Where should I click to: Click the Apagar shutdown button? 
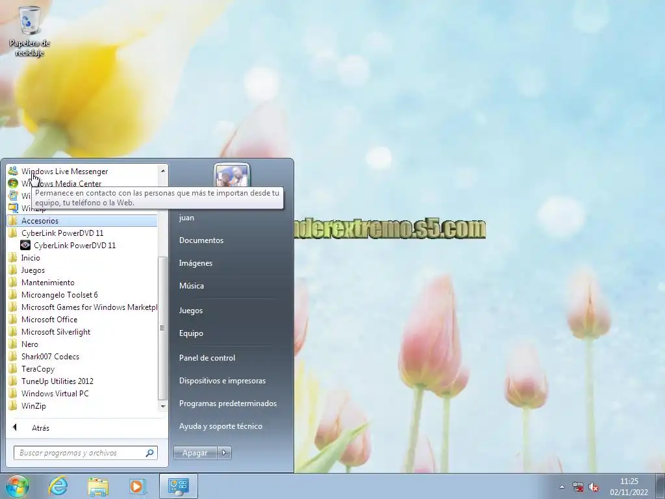click(195, 453)
